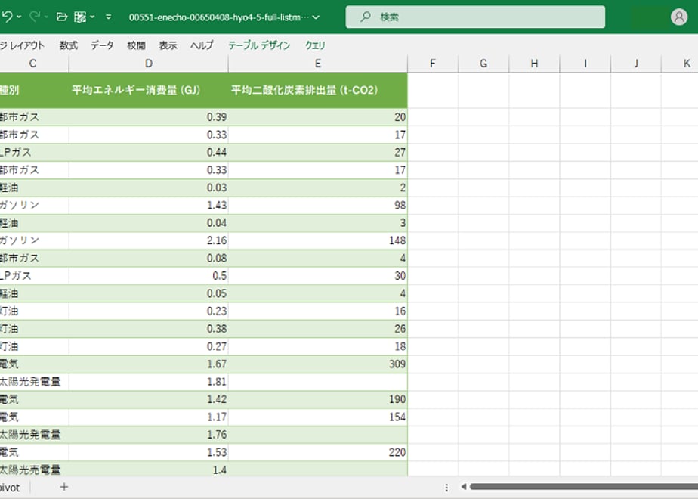Select the cell with value 1.67

[x=149, y=364]
